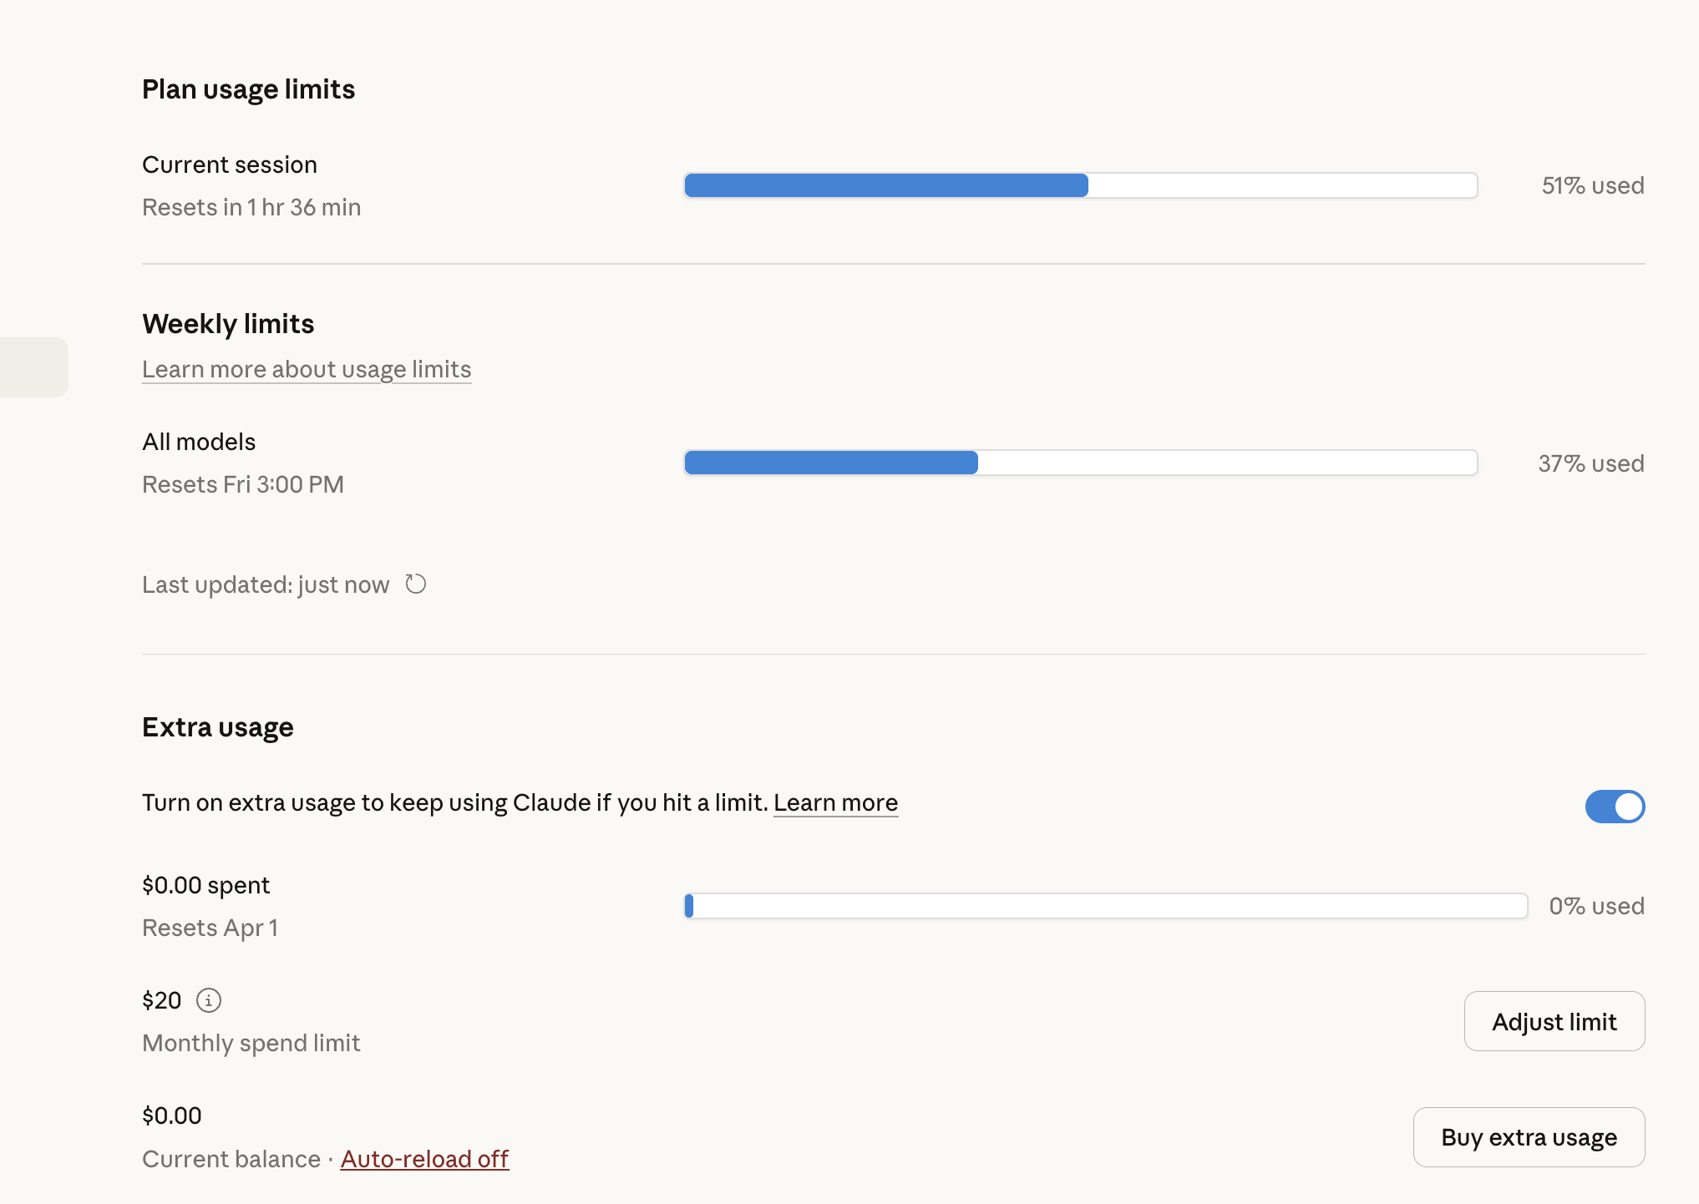Click the extra usage spend progress bar
Viewport: 1699px width, 1204px height.
tap(1105, 906)
